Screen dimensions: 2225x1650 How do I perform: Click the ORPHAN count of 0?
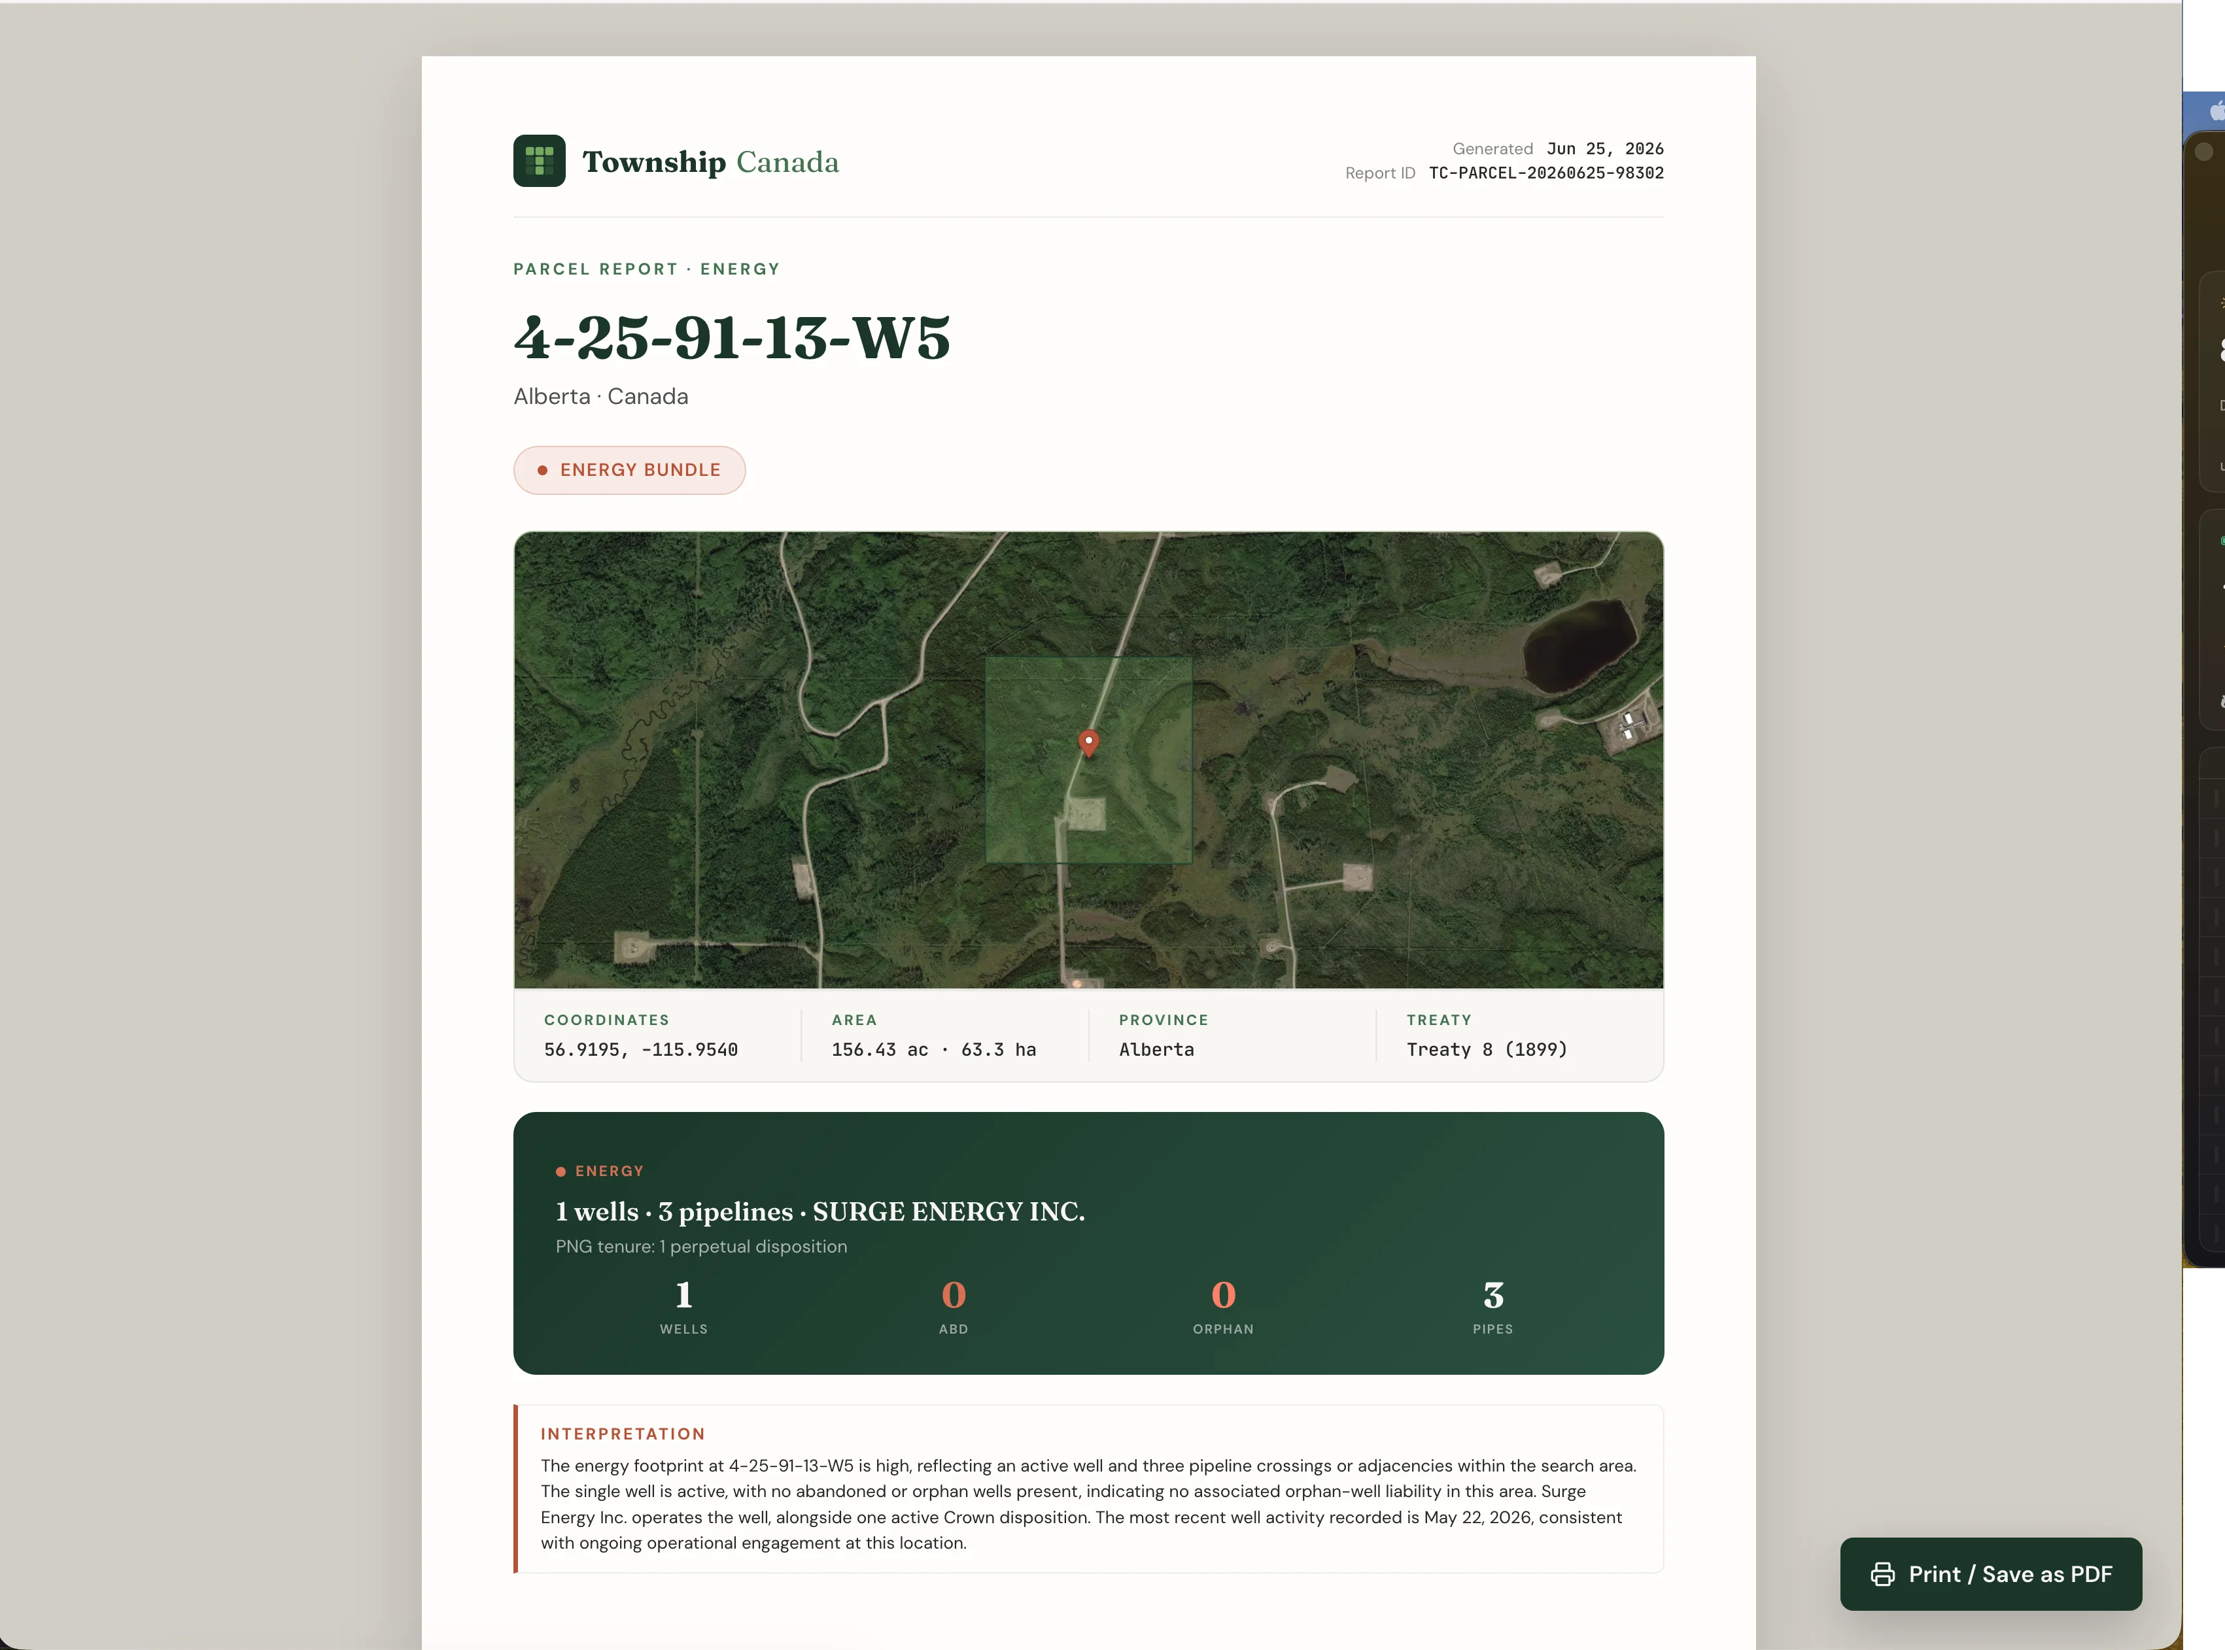(1223, 1296)
